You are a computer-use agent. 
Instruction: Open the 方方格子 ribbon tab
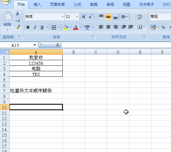pos(146,5)
